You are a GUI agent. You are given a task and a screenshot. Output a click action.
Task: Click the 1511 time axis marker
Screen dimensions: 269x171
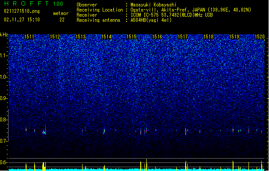(30, 37)
